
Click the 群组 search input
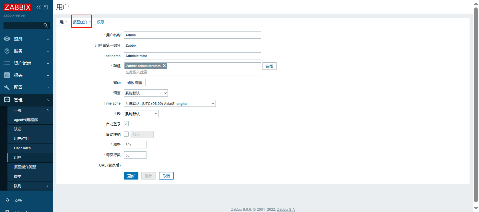[x=193, y=72]
